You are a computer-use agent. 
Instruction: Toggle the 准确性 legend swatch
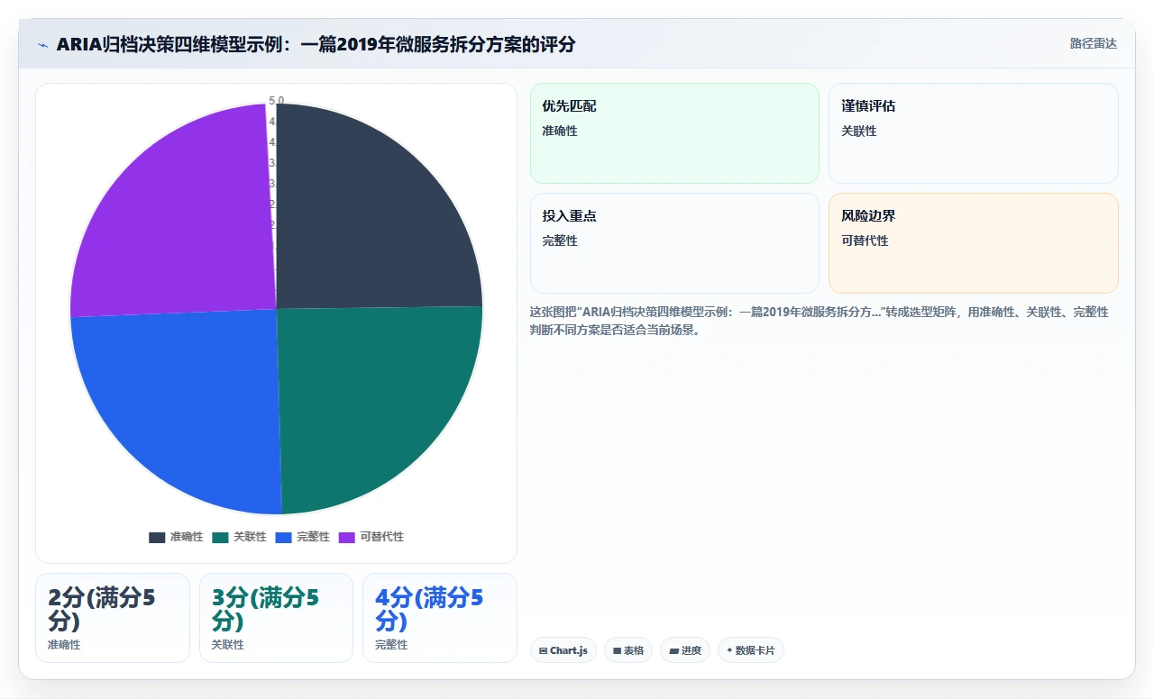point(157,537)
